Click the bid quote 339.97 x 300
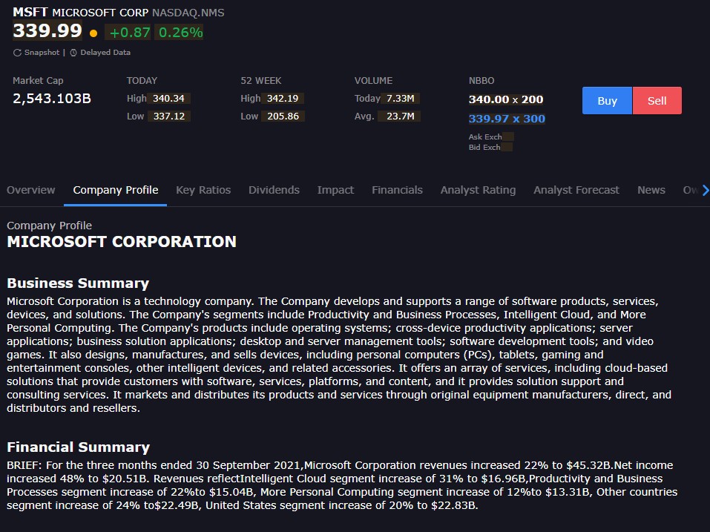 pyautogui.click(x=507, y=119)
